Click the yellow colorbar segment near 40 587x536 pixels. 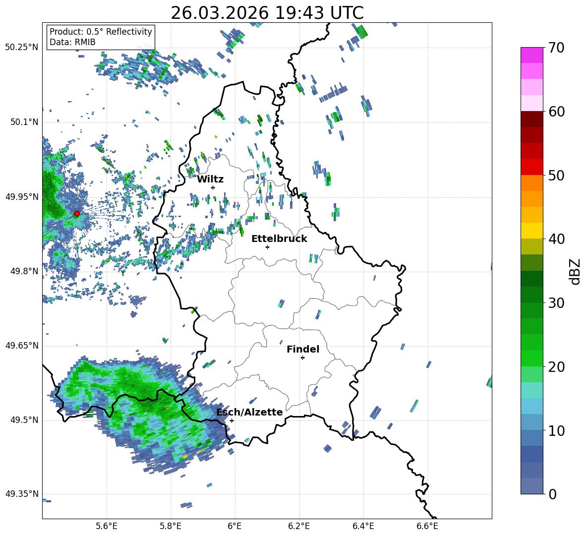[x=531, y=231]
